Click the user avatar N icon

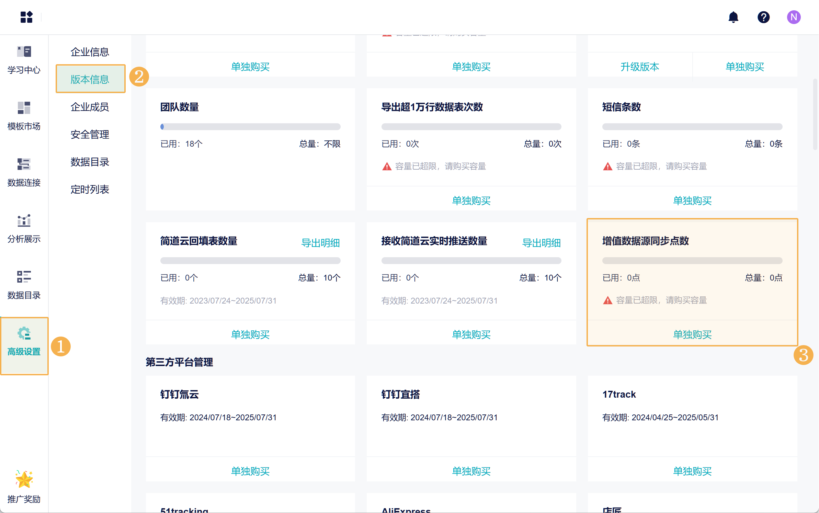pyautogui.click(x=794, y=17)
